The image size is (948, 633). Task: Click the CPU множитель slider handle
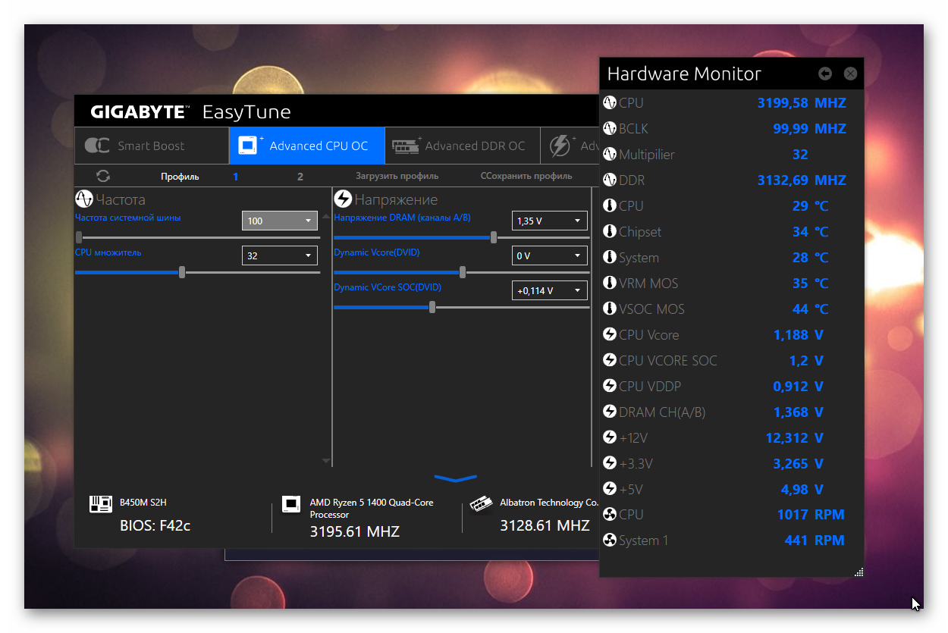(182, 272)
